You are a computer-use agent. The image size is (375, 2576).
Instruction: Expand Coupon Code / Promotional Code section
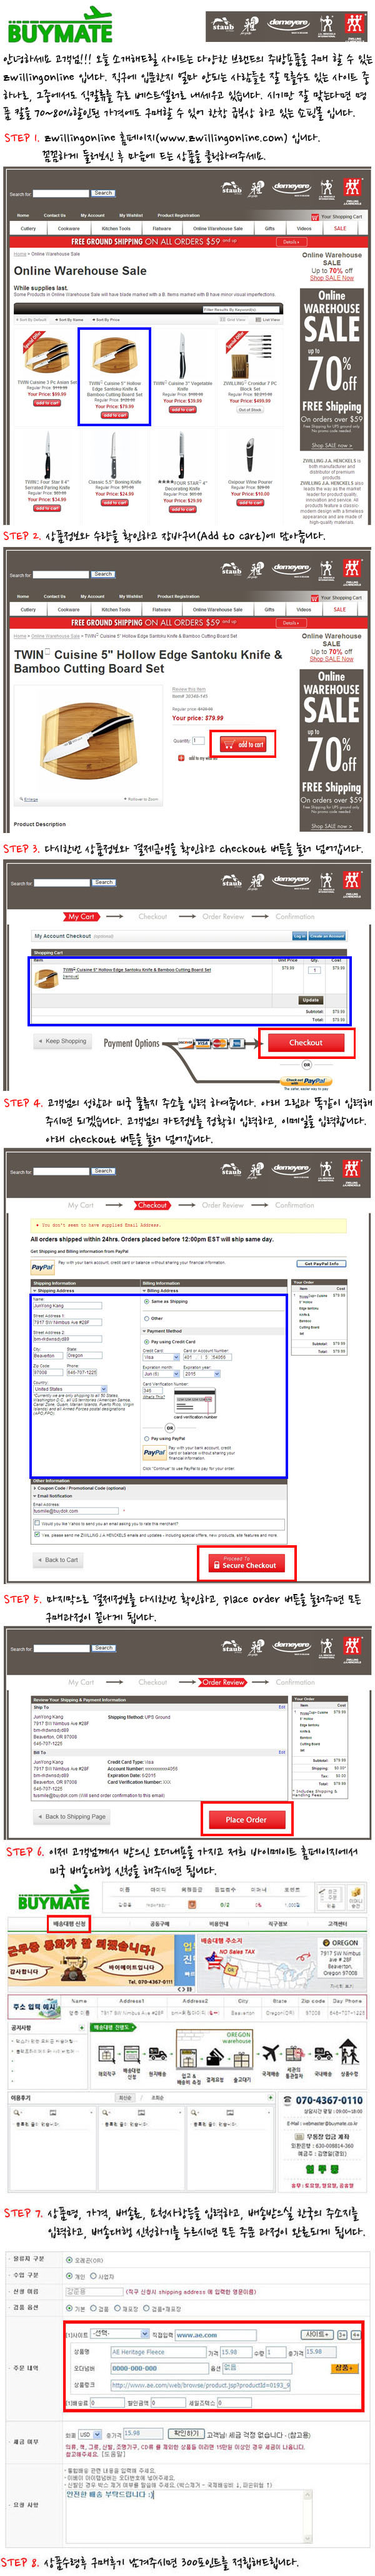click(x=80, y=1488)
